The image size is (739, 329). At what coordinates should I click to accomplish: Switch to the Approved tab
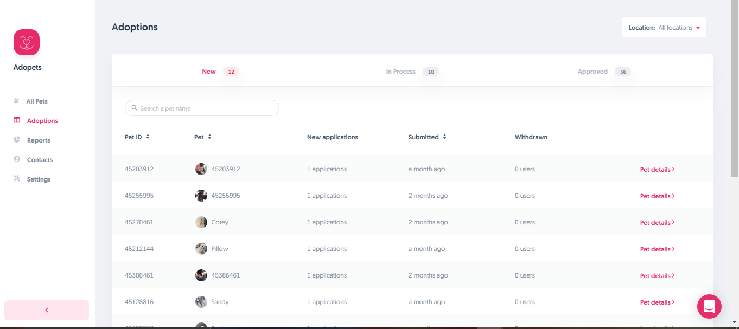click(x=593, y=72)
